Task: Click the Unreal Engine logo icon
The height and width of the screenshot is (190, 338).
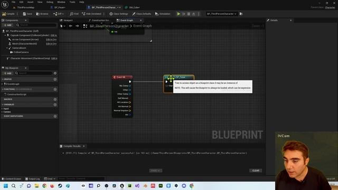Action: click(5, 4)
